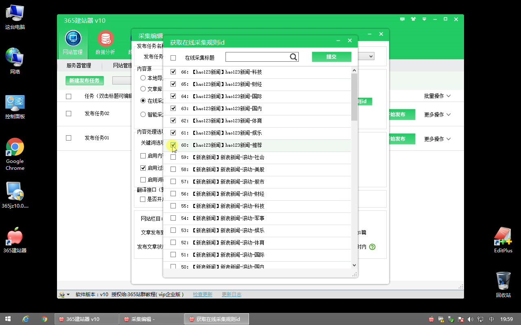
Task: Check rule 59 新浪新闻-滚动-社会
Action: pyautogui.click(x=173, y=157)
